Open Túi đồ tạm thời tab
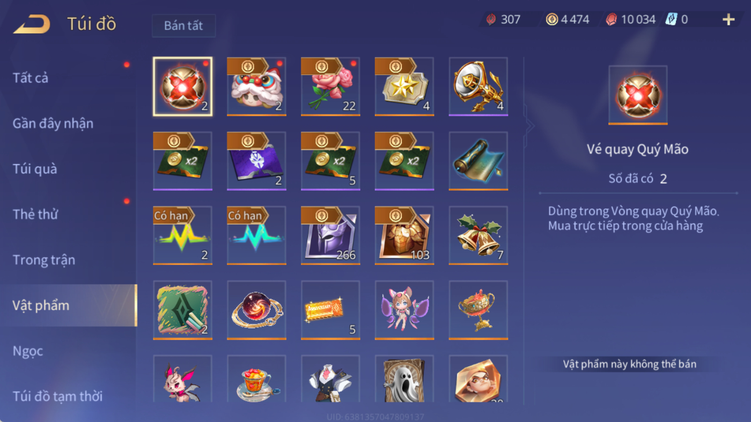The height and width of the screenshot is (422, 751). 57,396
